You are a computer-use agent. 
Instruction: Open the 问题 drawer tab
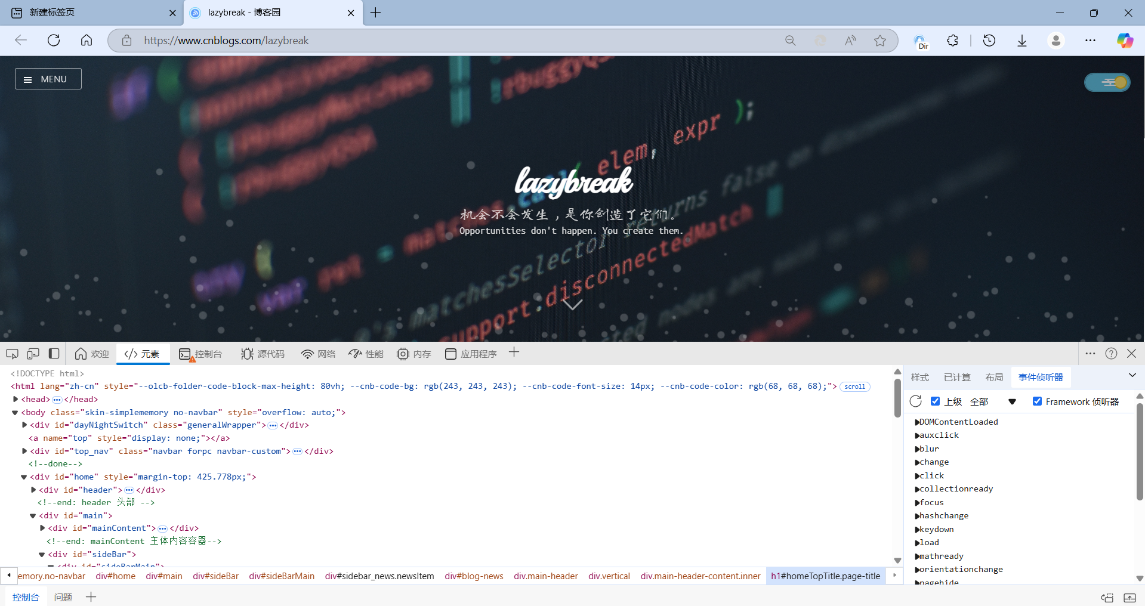pyautogui.click(x=63, y=597)
